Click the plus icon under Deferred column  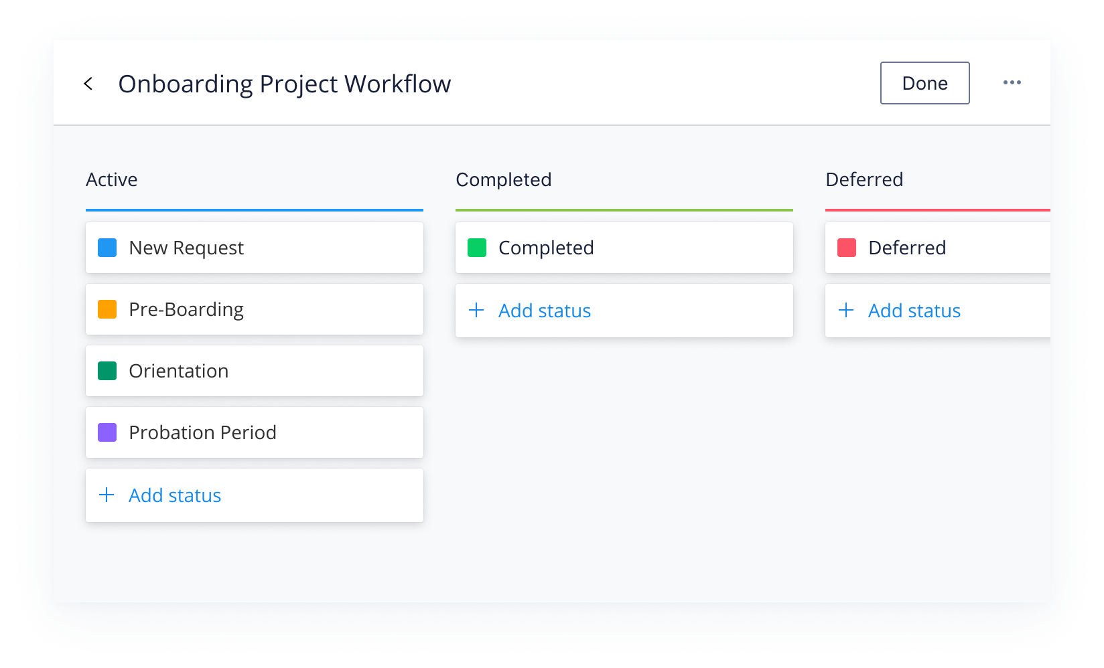(x=846, y=310)
